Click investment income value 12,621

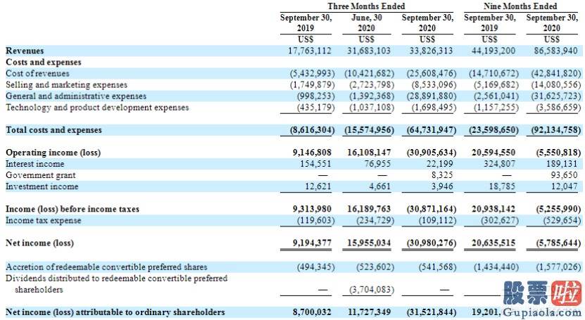click(318, 186)
